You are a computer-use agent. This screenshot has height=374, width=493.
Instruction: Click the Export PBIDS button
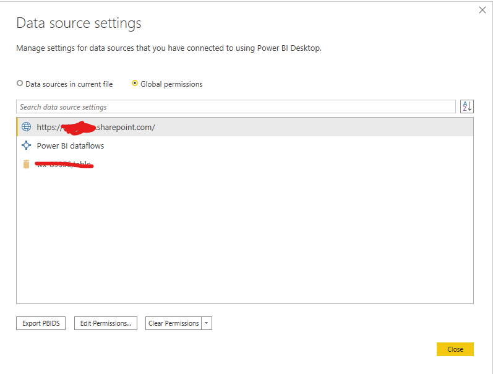(41, 323)
